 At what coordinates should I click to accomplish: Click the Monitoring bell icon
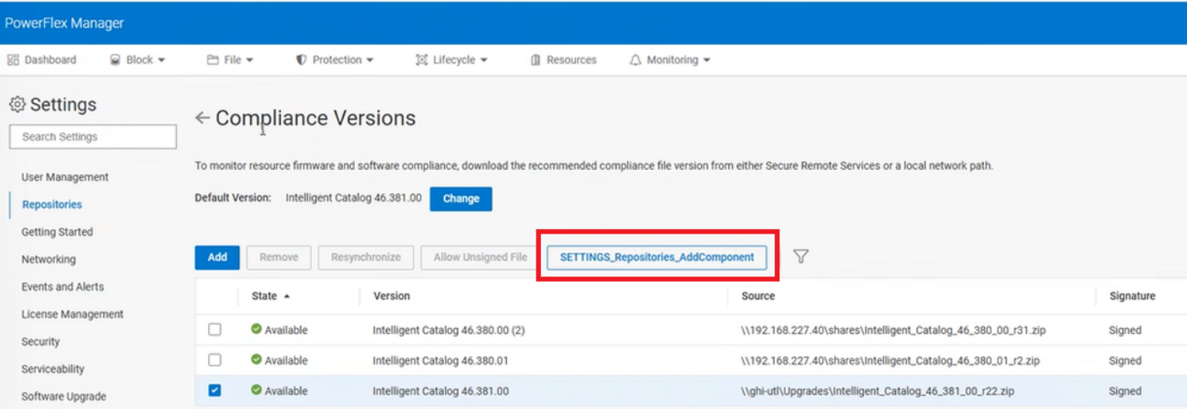(635, 60)
